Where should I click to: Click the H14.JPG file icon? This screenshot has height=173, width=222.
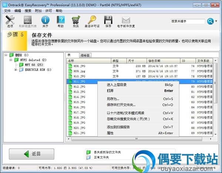pyautogui.click(x=70, y=97)
